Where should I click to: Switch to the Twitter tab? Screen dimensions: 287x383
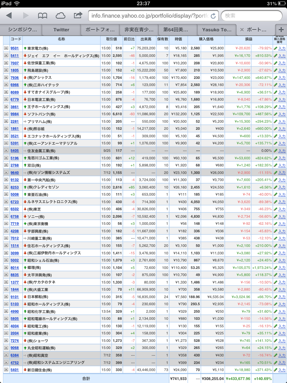click(x=61, y=30)
